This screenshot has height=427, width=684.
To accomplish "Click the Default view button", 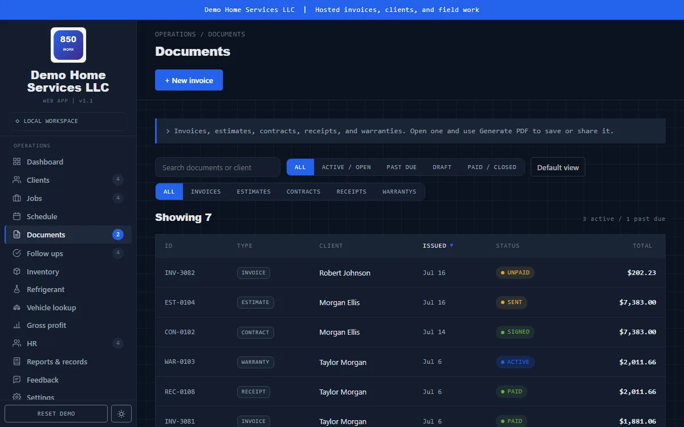I will point(557,167).
